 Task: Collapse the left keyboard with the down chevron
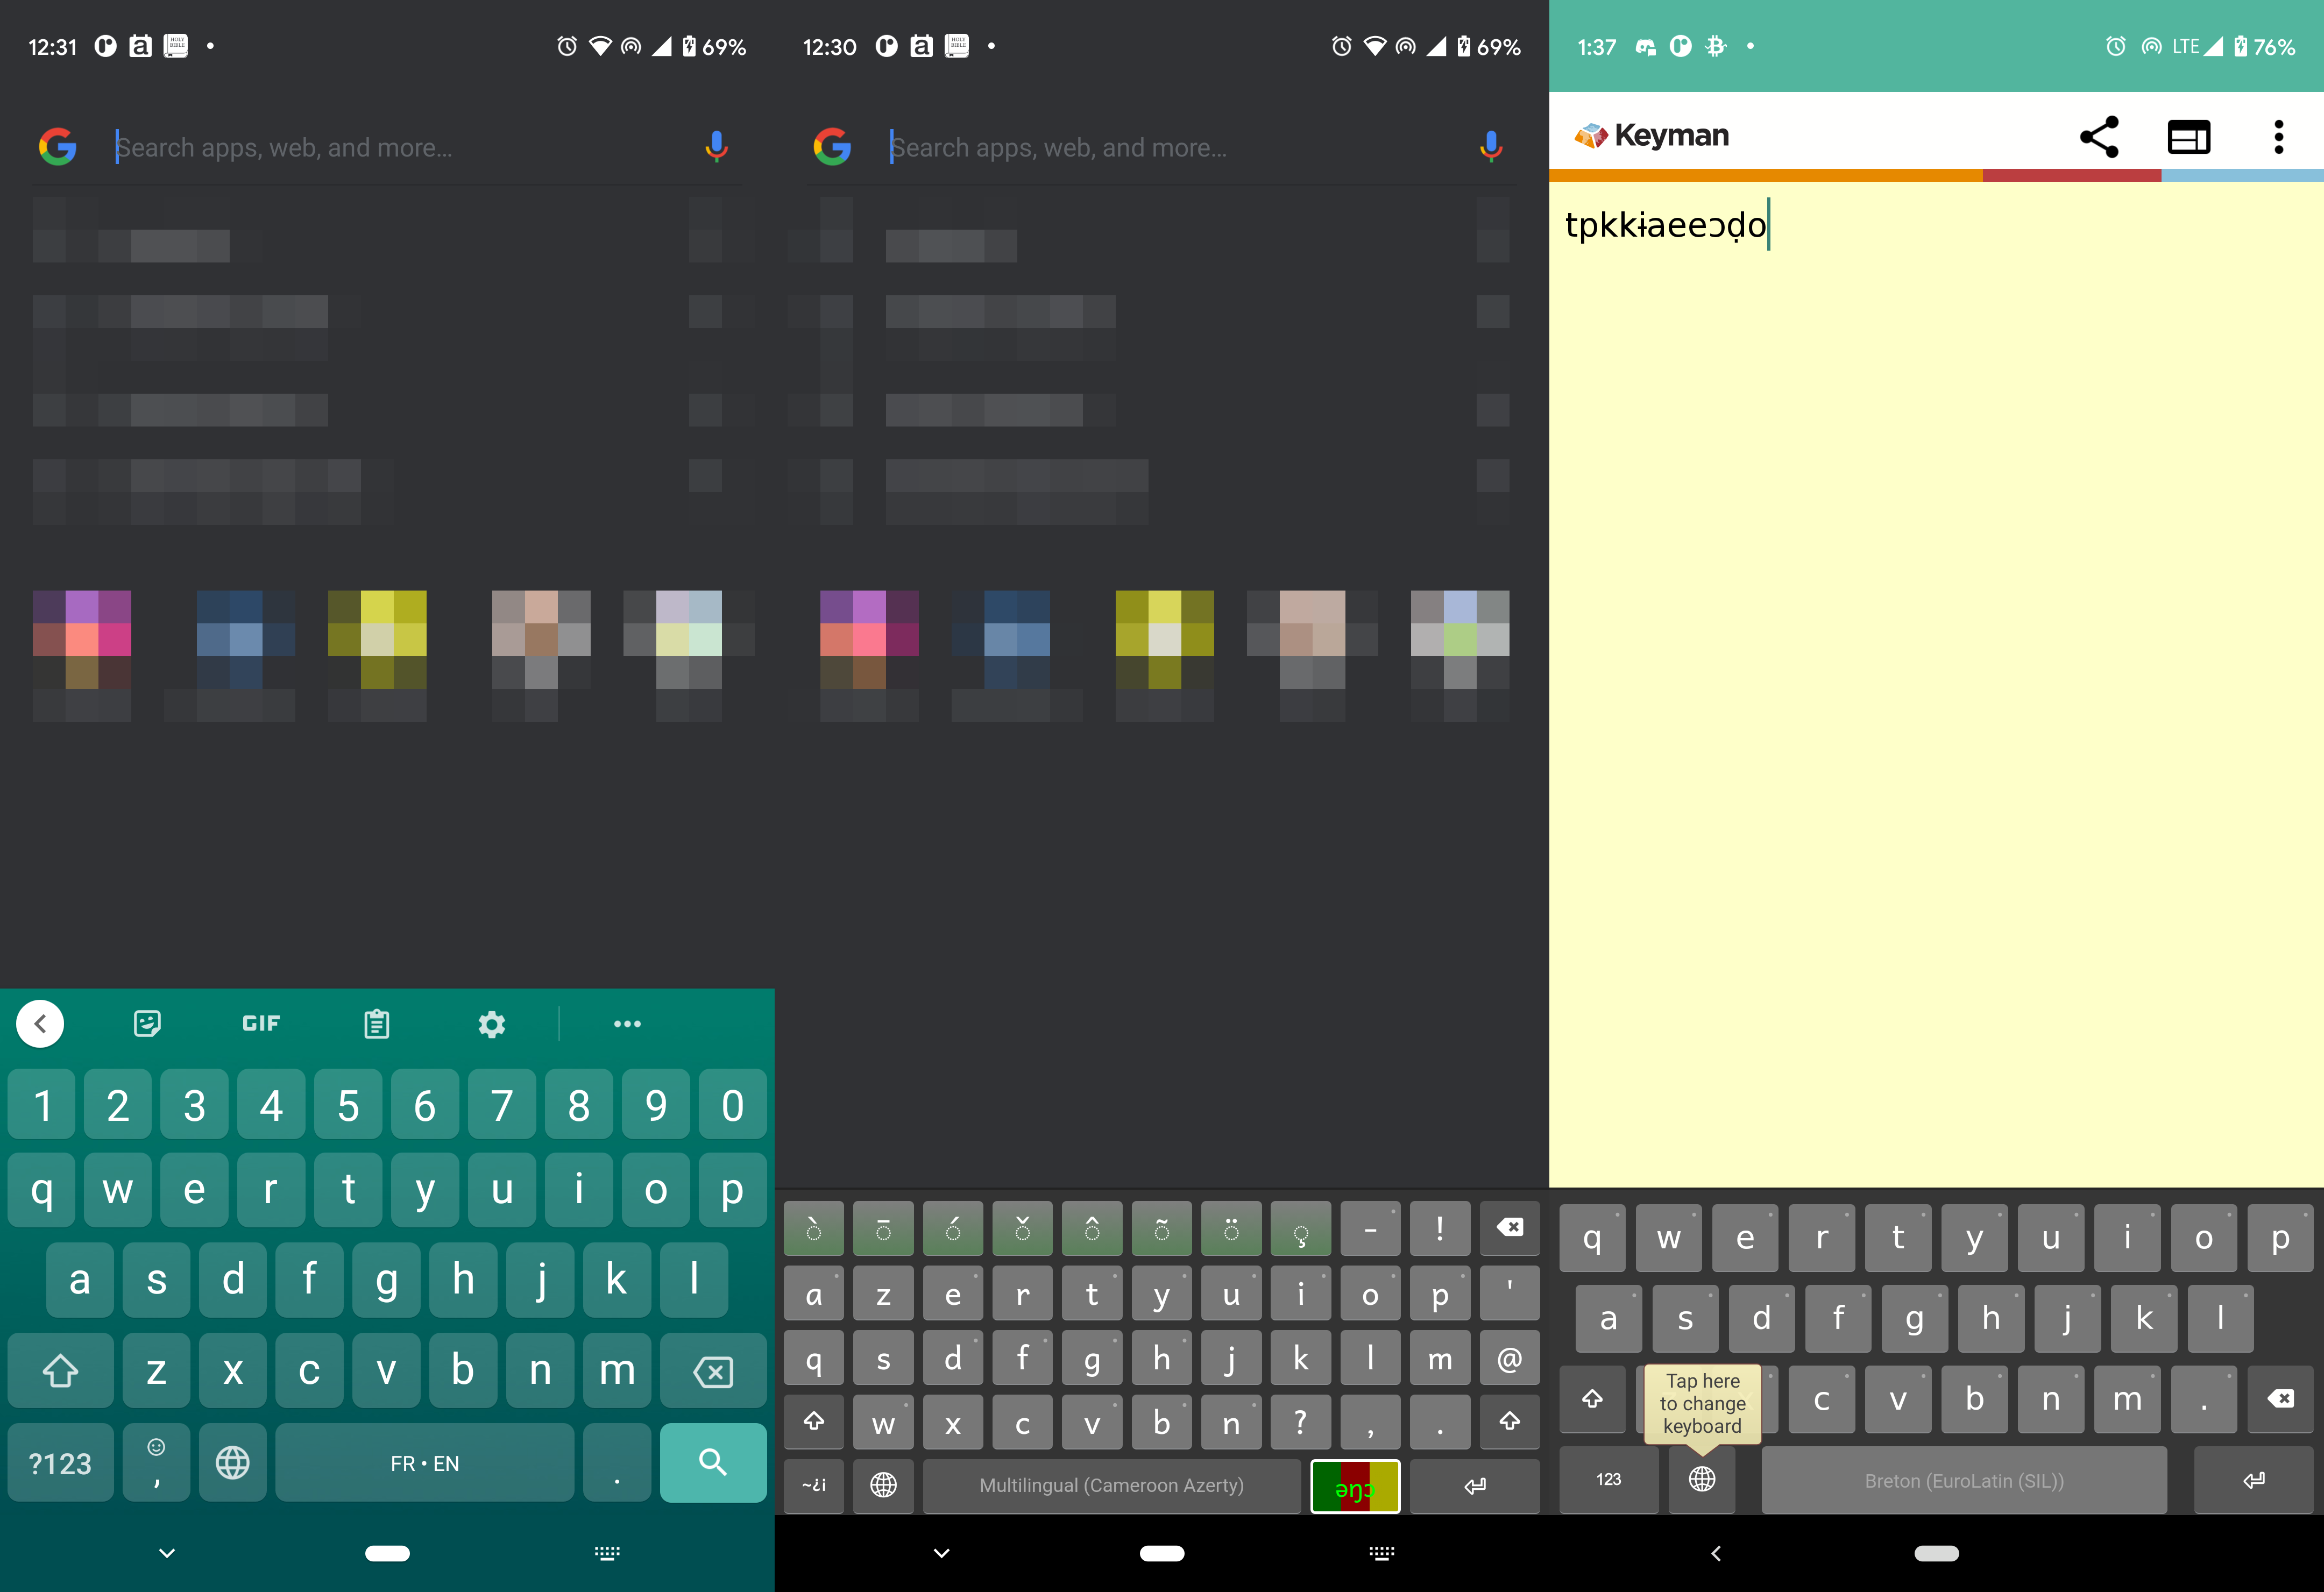(165, 1554)
